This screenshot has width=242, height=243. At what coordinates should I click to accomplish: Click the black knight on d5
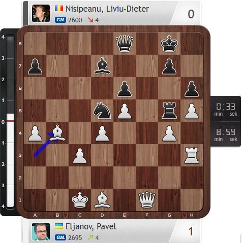102,111
